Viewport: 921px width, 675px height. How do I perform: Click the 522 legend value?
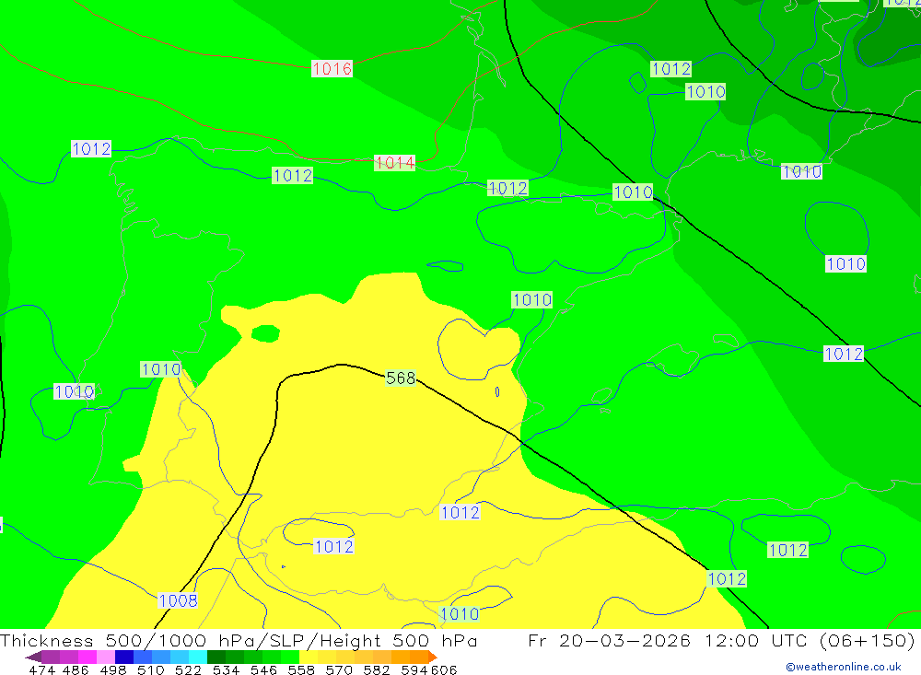tap(188, 670)
